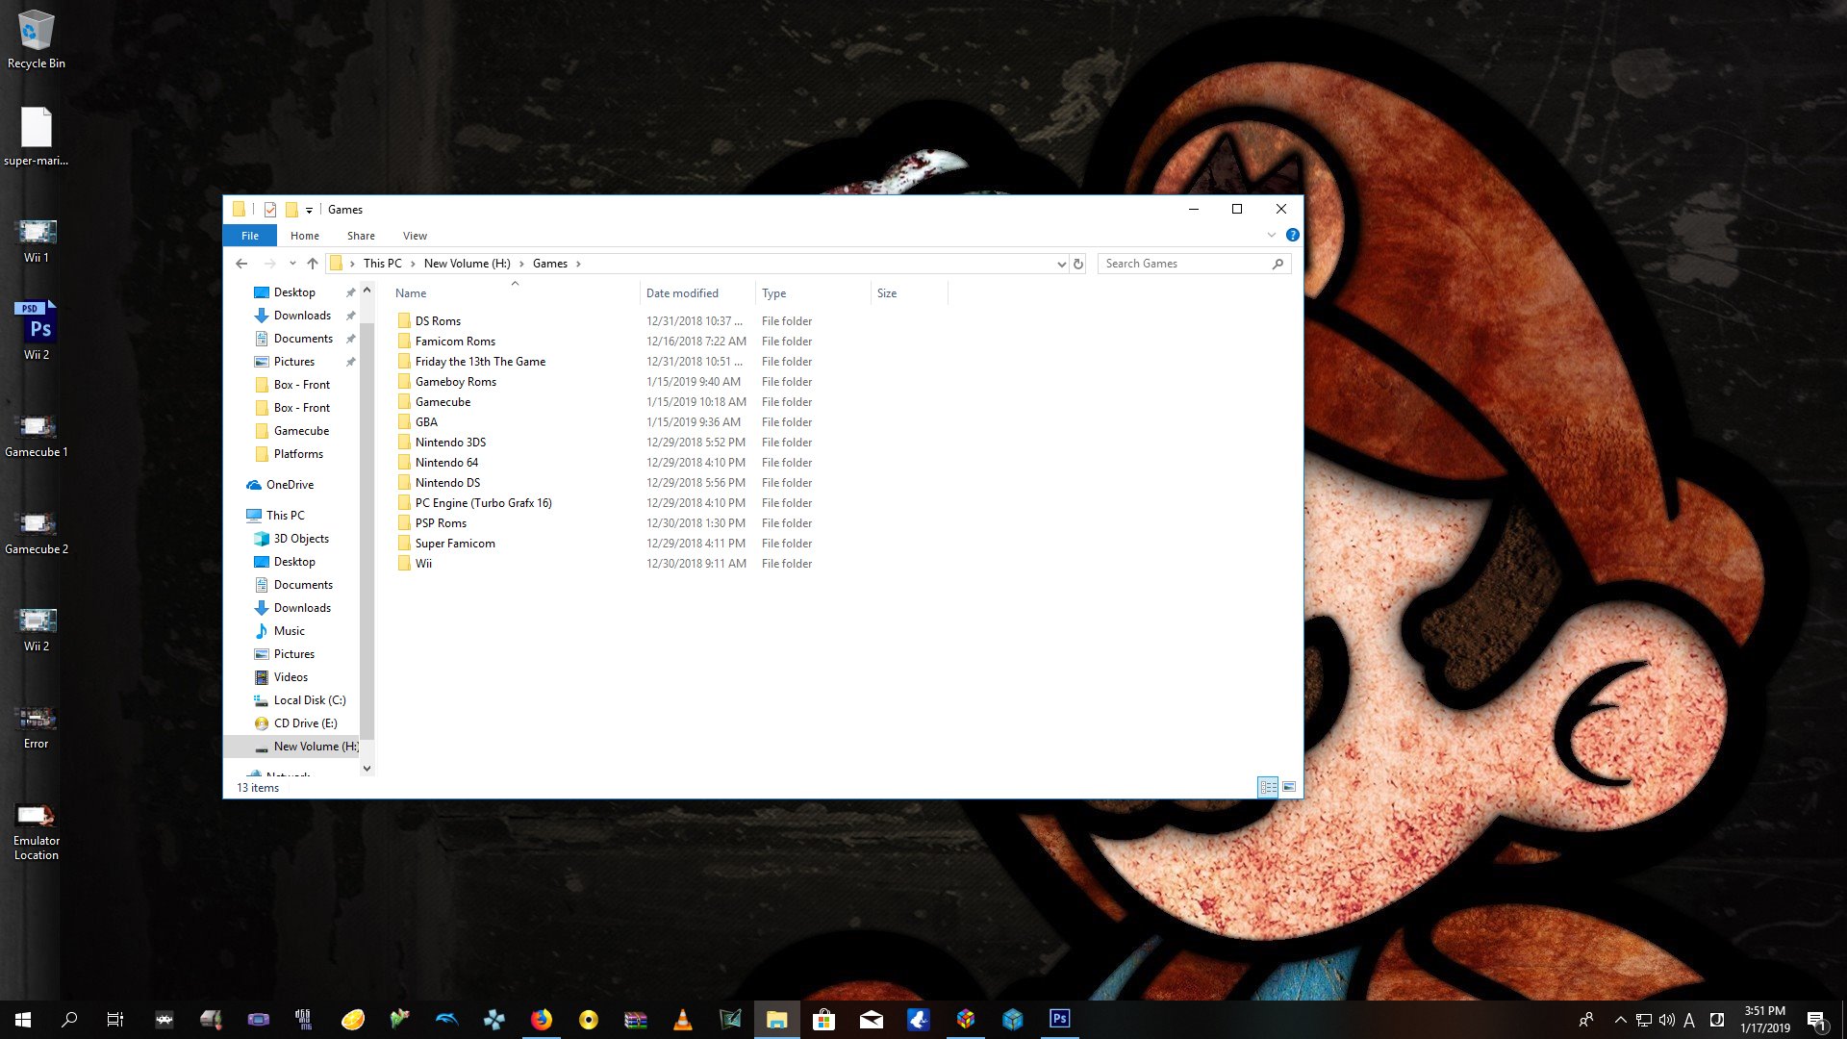Click New folder icon in title bar

point(291,210)
